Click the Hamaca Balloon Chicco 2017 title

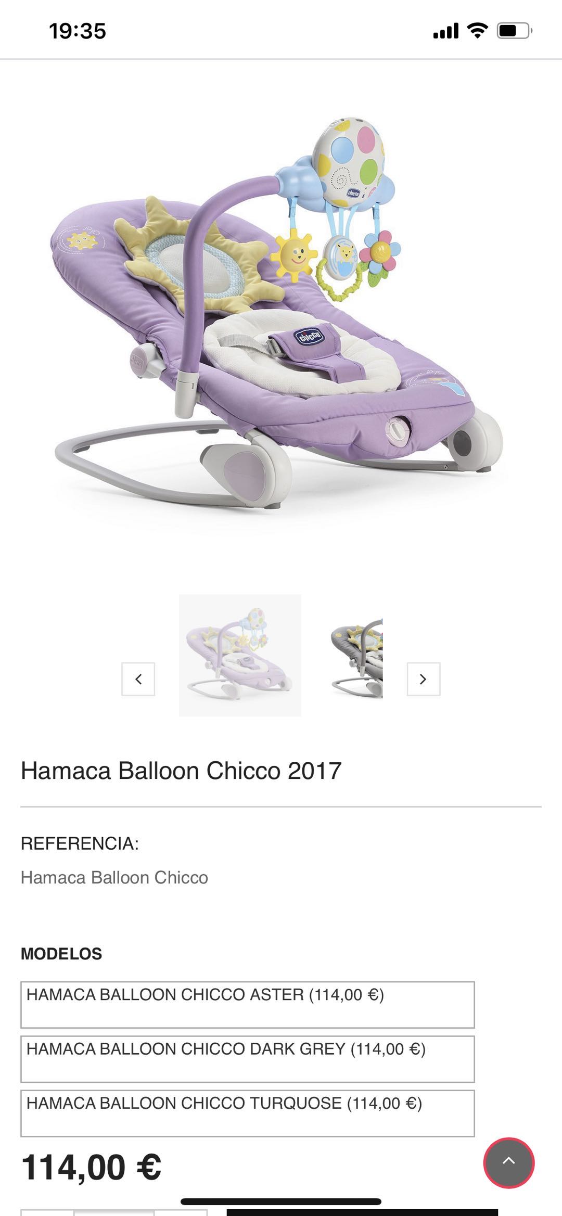click(181, 771)
